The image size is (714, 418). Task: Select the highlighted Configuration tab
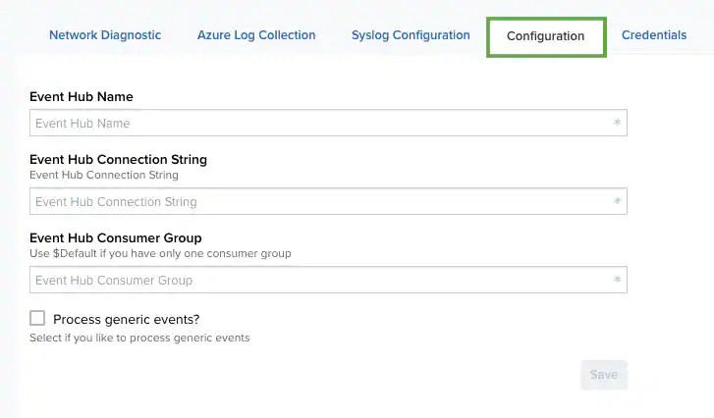point(545,36)
